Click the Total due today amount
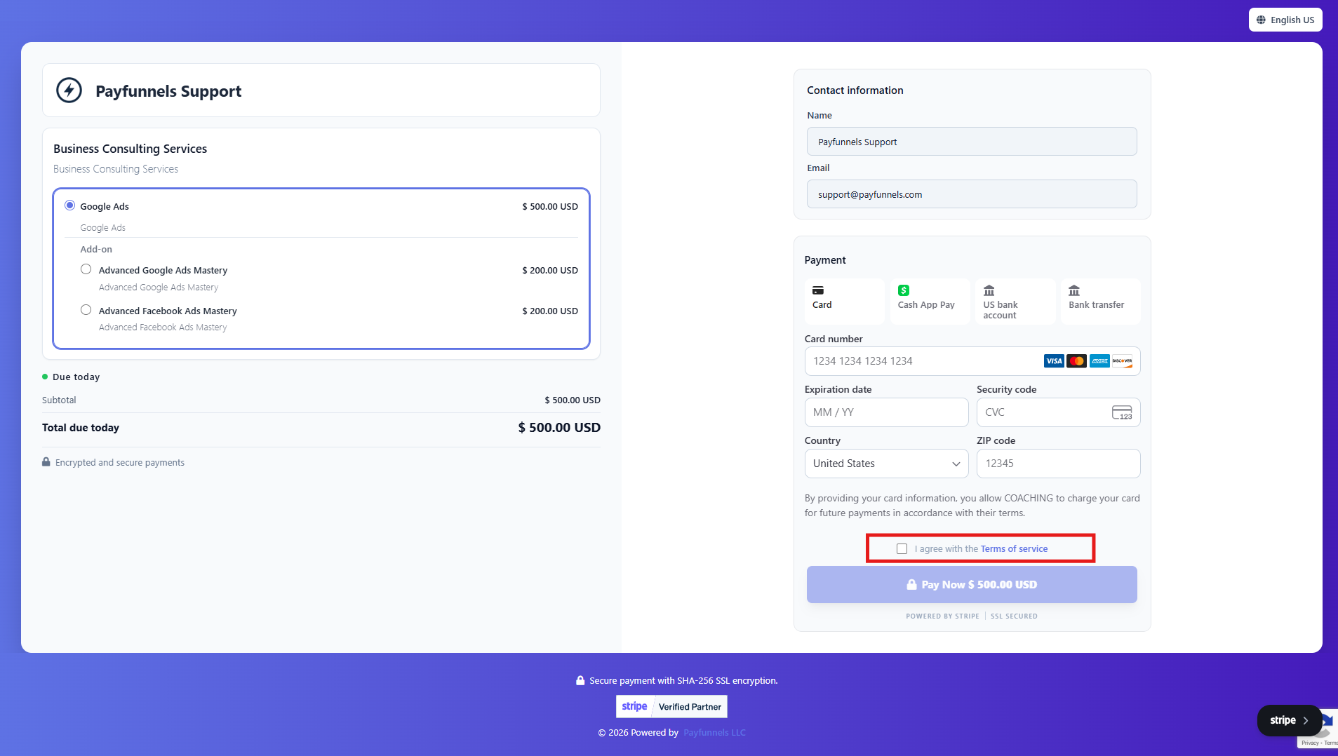Image resolution: width=1338 pixels, height=756 pixels. coord(559,428)
